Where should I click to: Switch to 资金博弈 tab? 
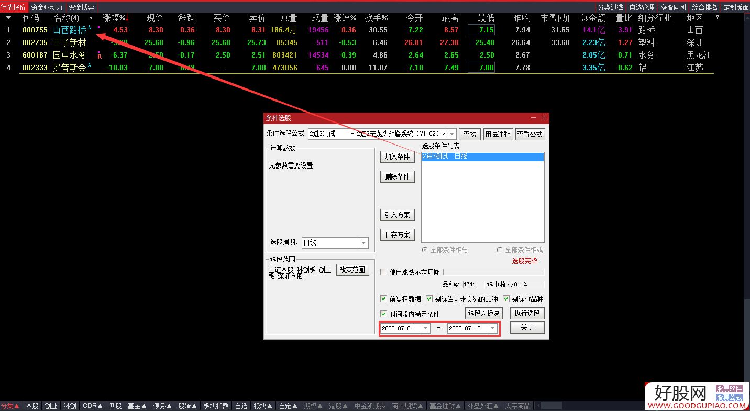82,7
